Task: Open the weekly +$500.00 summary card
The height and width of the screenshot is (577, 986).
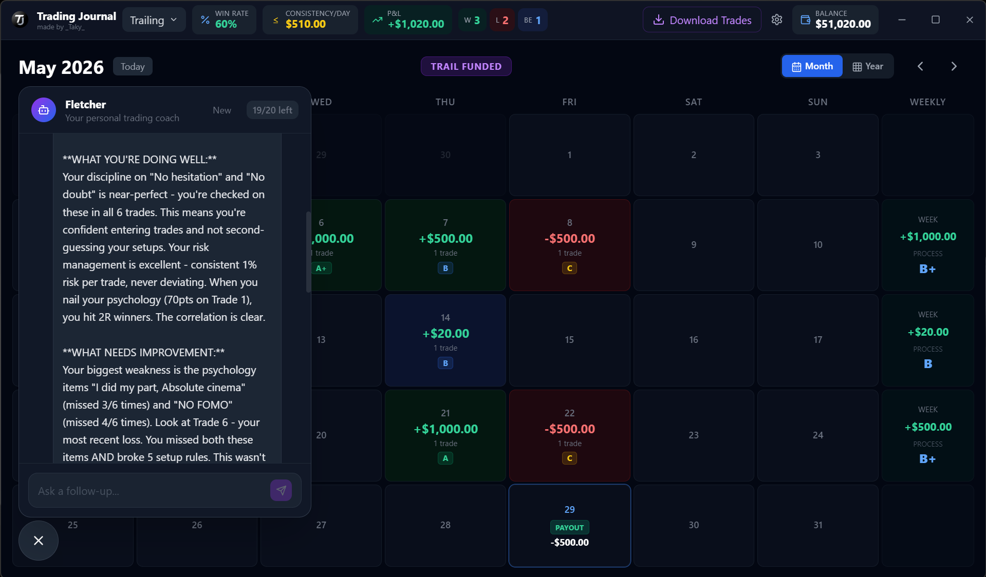Action: [x=927, y=435]
